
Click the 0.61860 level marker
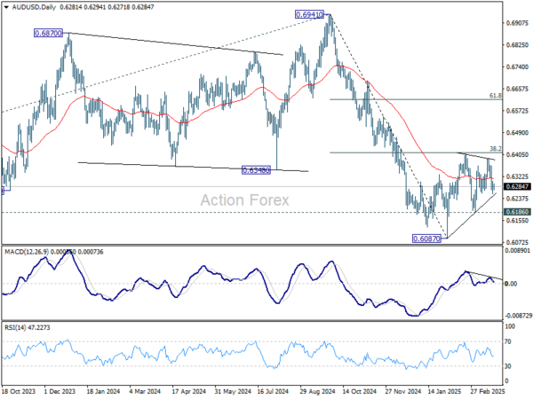pos(517,212)
